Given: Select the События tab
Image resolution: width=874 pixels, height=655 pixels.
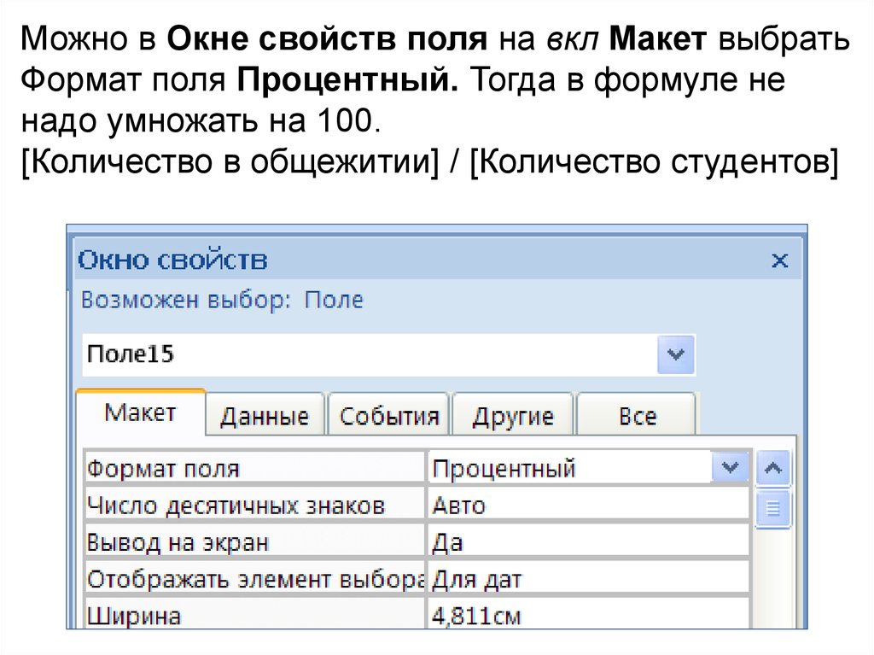Looking at the screenshot, I should [388, 417].
